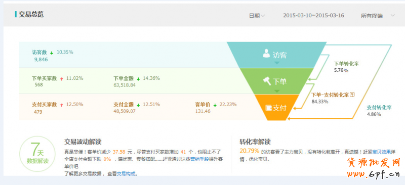
Task: Click the order gavel icon in funnel
Action: pos(267,81)
